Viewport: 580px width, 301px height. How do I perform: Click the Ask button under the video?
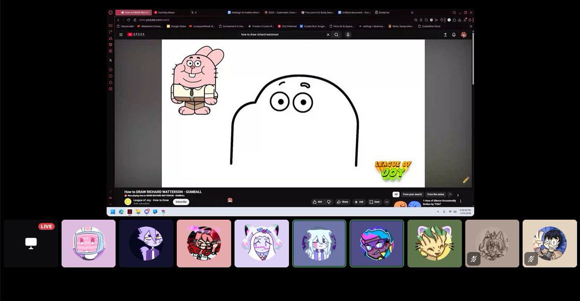[359, 202]
